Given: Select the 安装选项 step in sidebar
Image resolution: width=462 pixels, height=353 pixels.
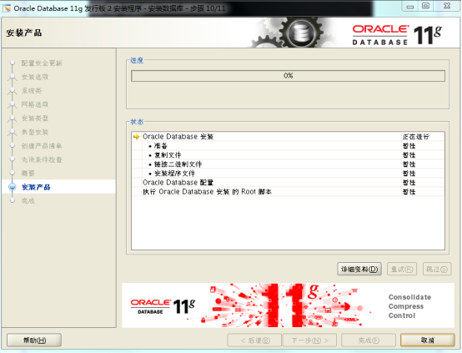Looking at the screenshot, I should coord(35,77).
